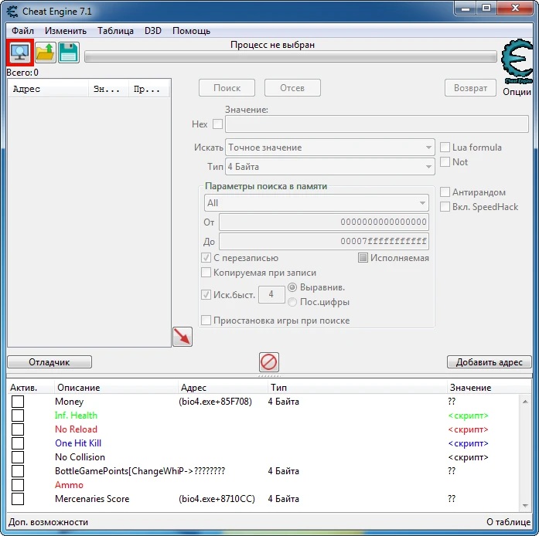
Task: Open the Искать scan type dropdown
Action: pos(330,148)
